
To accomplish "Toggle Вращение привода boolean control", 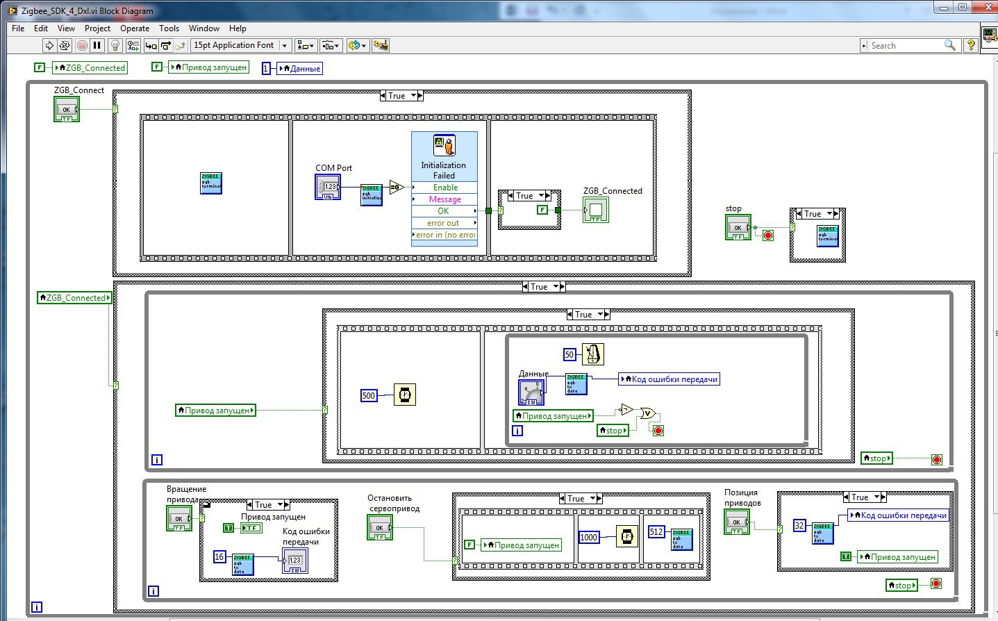I will click(x=179, y=519).
